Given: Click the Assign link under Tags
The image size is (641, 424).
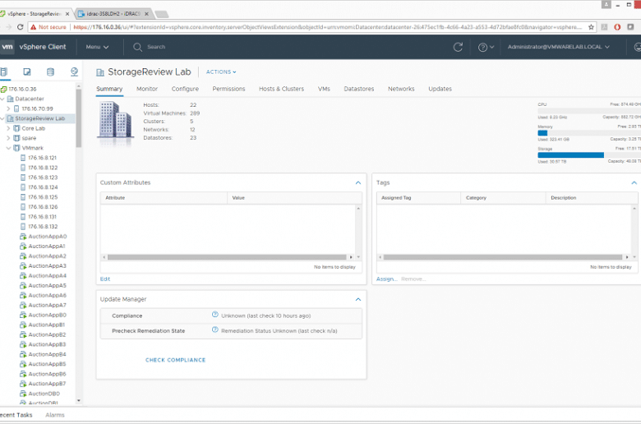Looking at the screenshot, I should coord(387,279).
